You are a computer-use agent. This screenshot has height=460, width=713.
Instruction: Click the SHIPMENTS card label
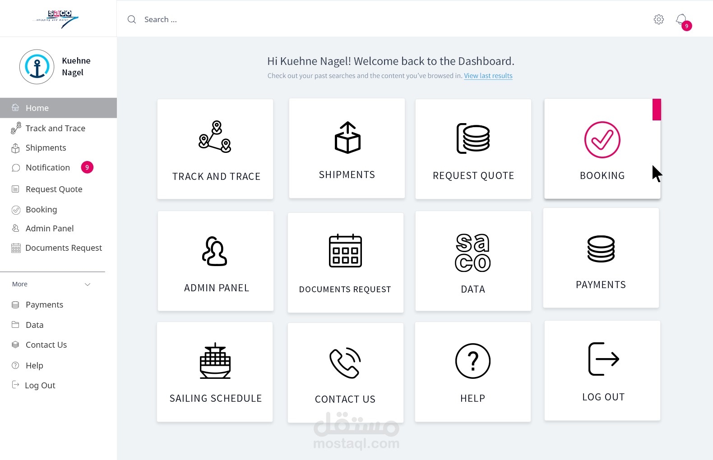[347, 175]
